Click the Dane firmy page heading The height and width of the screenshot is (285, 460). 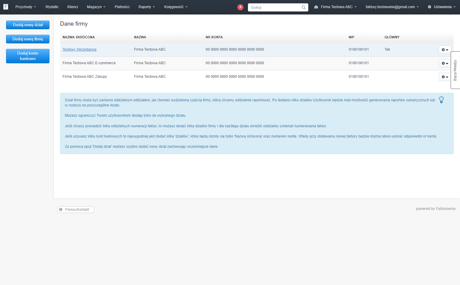tap(74, 24)
